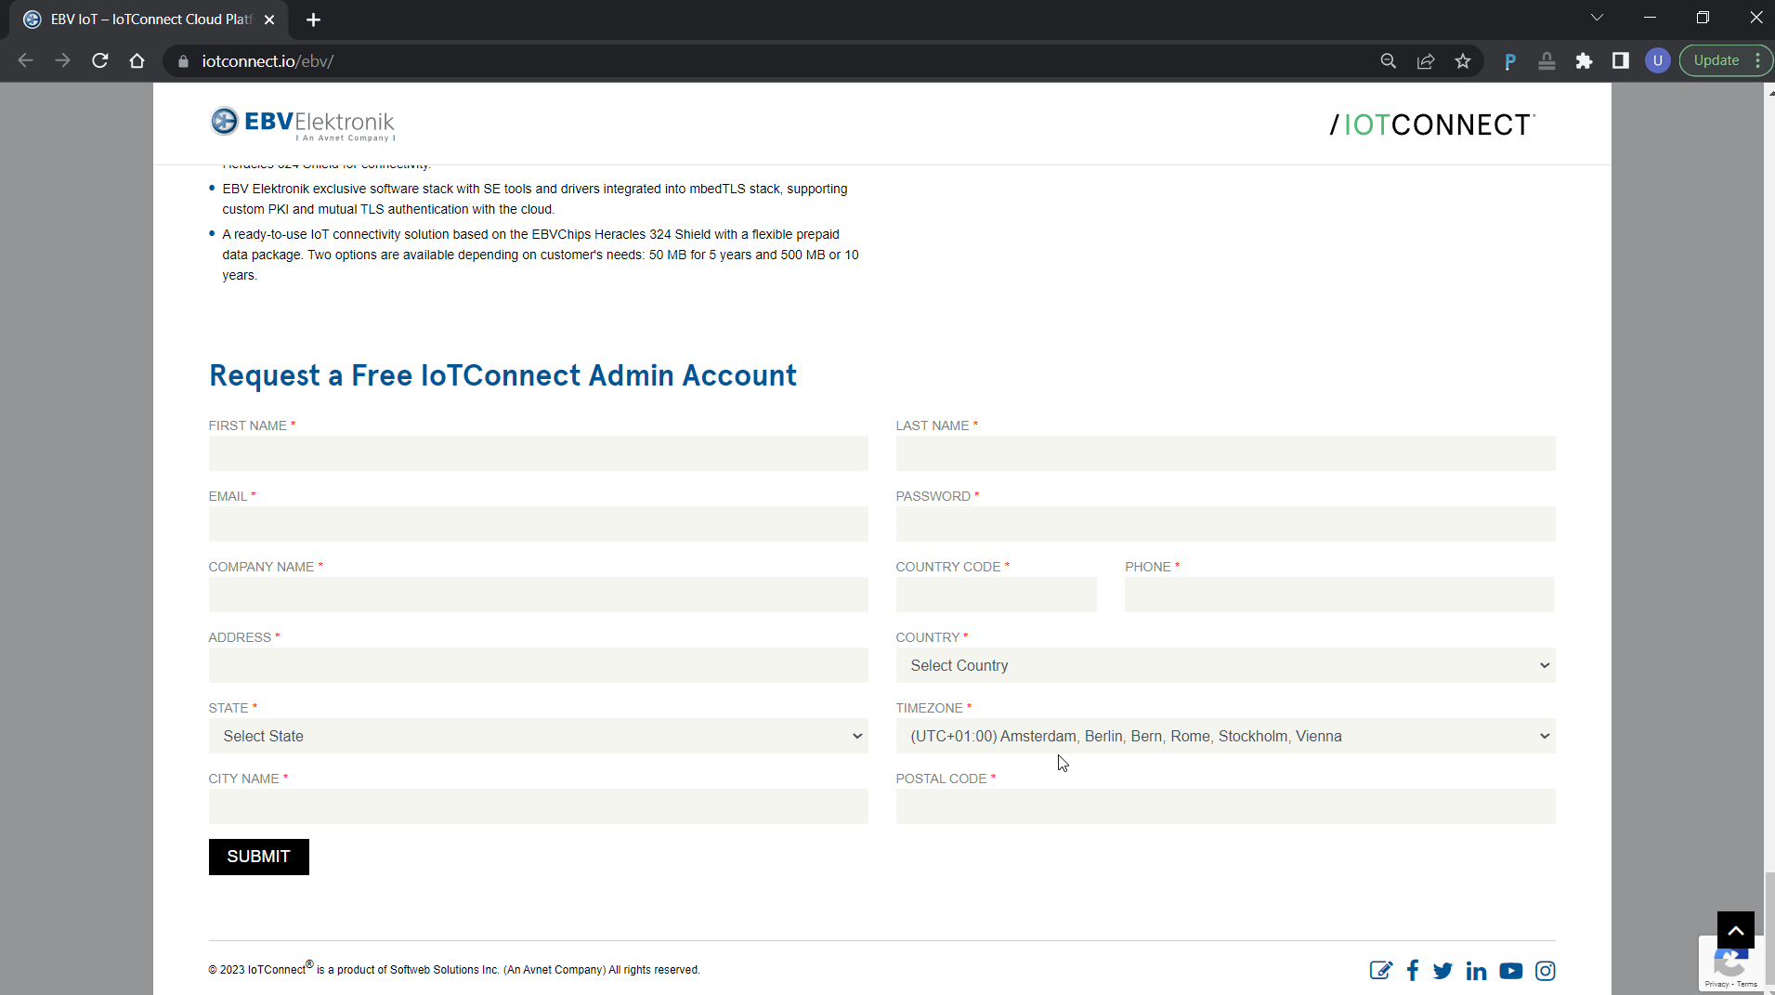Click into the Email input field
This screenshot has width=1775, height=995.
[538, 524]
